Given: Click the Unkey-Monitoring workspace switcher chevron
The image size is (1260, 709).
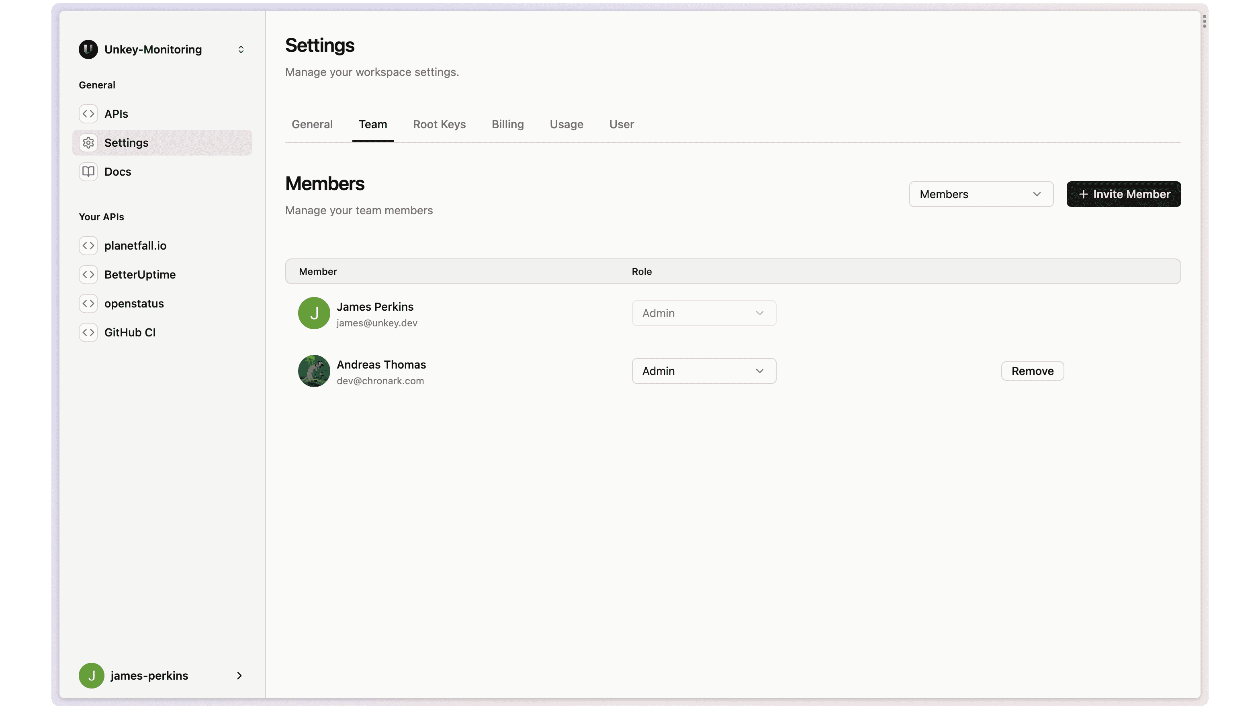Looking at the screenshot, I should point(241,49).
